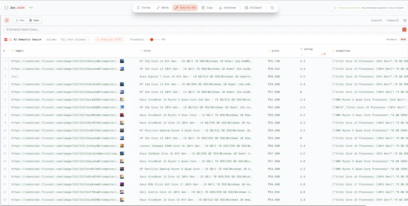
Task: Click the null imgUrl cell in row 3
Action: (x=15, y=76)
